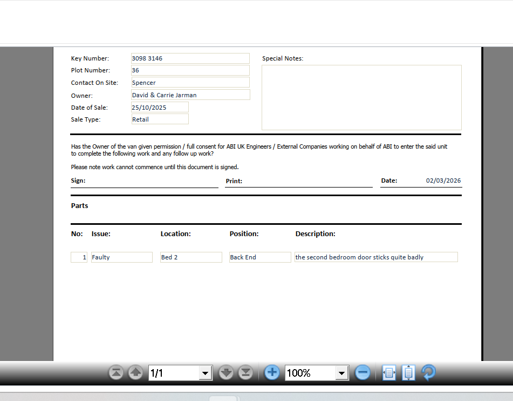This screenshot has width=513, height=401.
Task: Click the Key Number field 3098 3146
Action: click(x=190, y=58)
